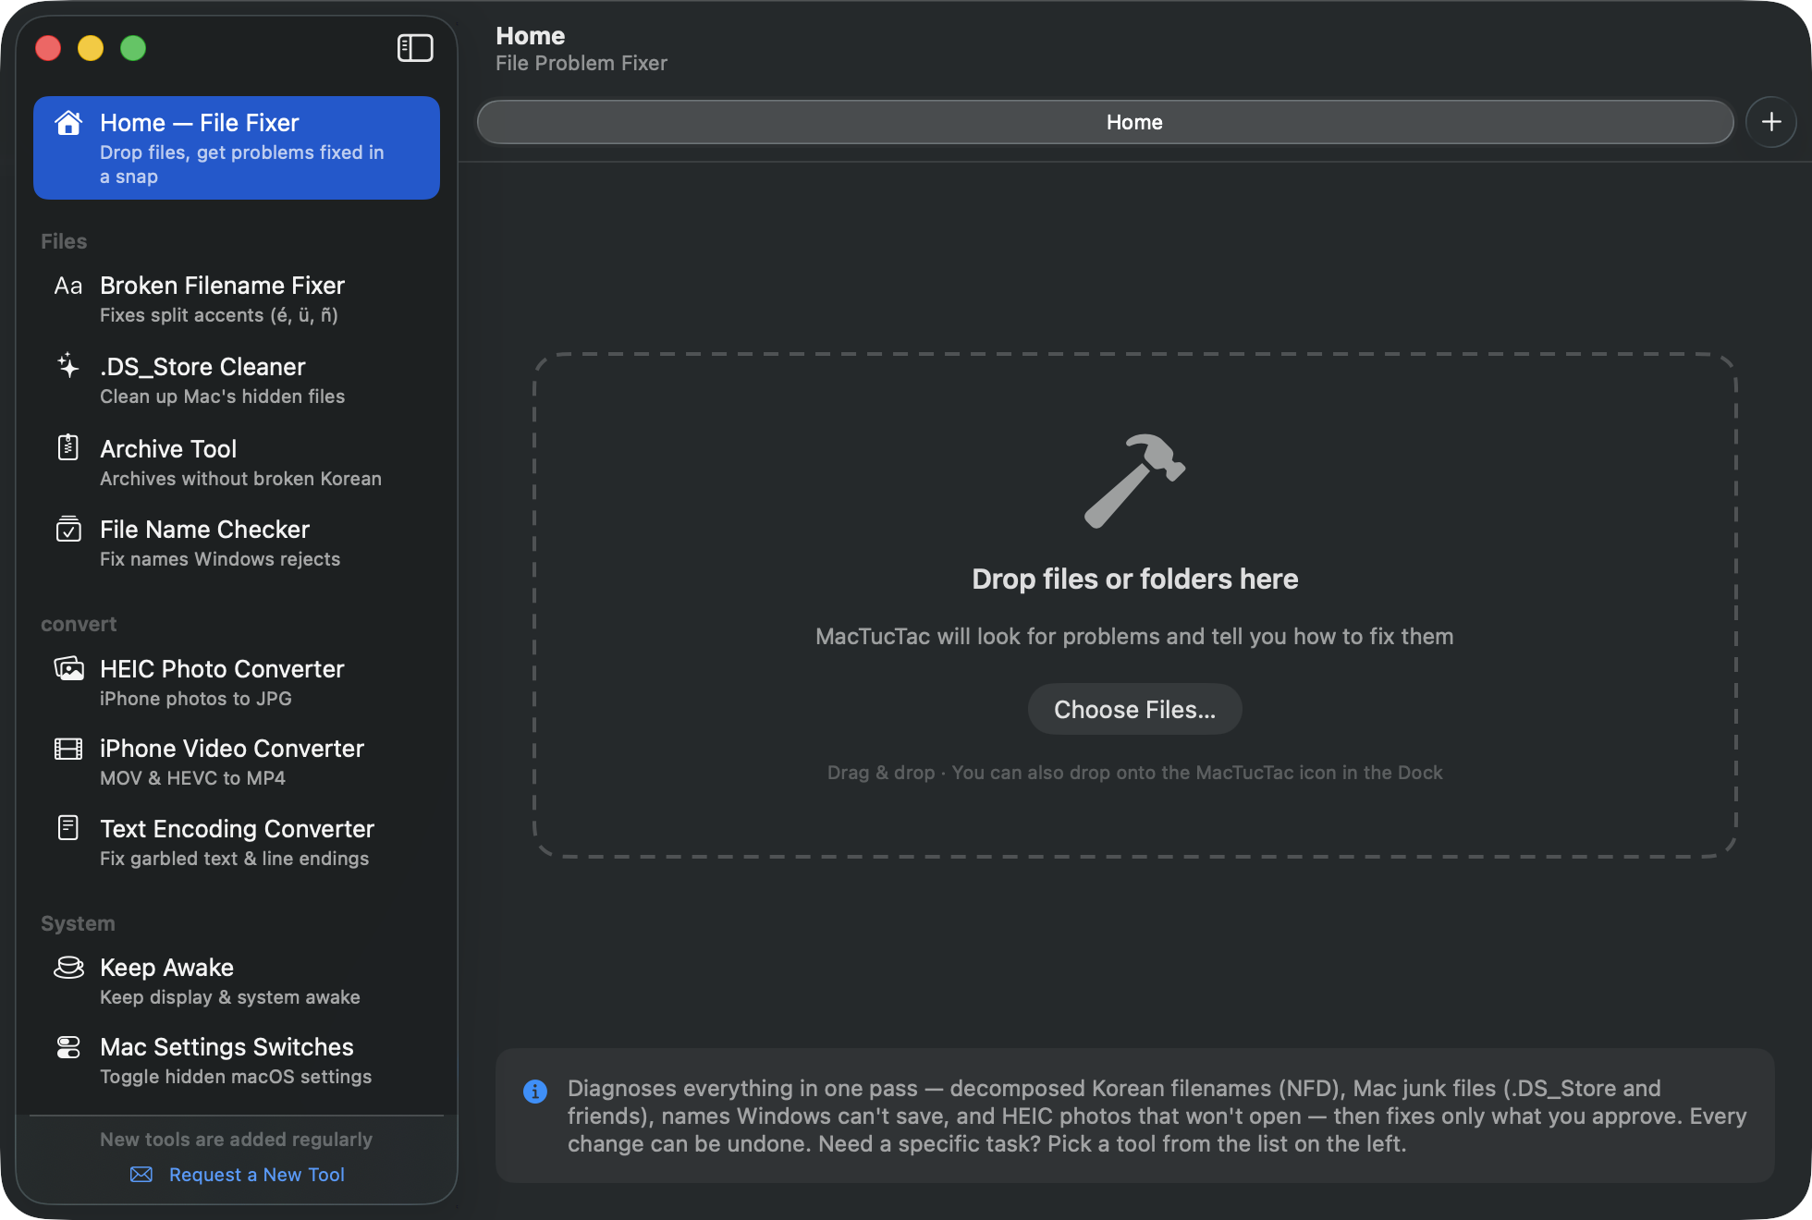Viewport: 1812px width, 1220px height.
Task: Select Archive Tool in the sidebar
Action: coord(237,462)
